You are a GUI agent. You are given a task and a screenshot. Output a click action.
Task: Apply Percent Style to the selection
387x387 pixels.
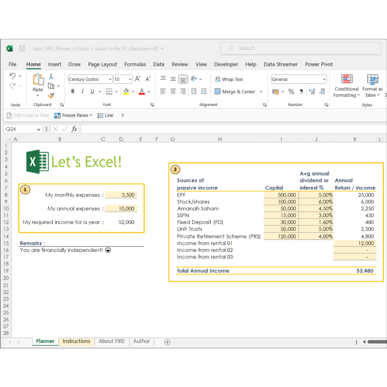(291, 91)
